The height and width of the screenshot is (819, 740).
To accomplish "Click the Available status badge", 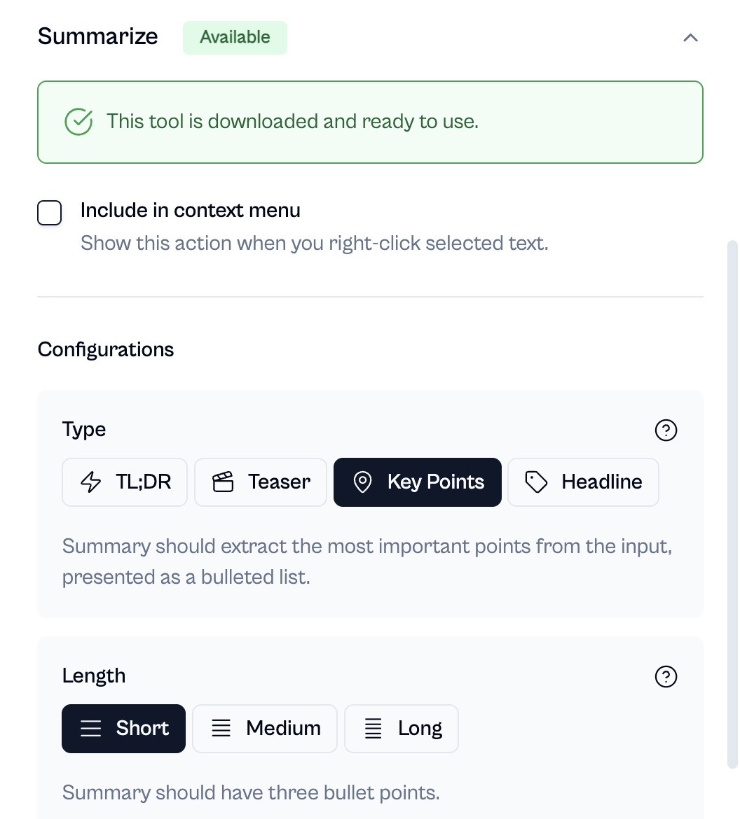I will pyautogui.click(x=235, y=37).
